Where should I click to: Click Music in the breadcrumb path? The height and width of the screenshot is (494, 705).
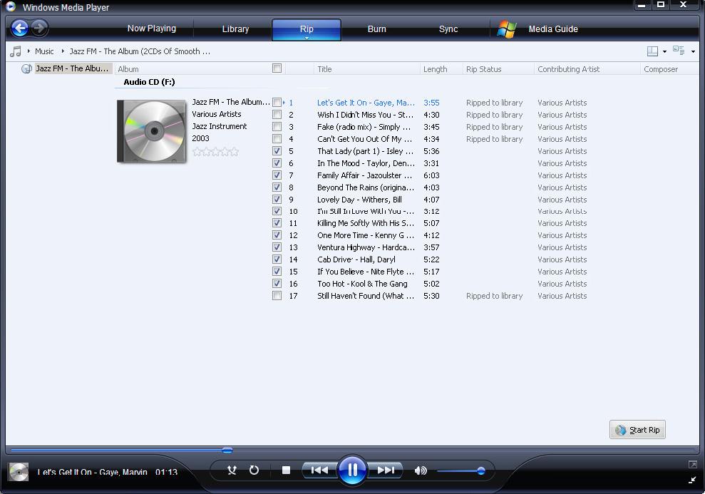(x=44, y=51)
